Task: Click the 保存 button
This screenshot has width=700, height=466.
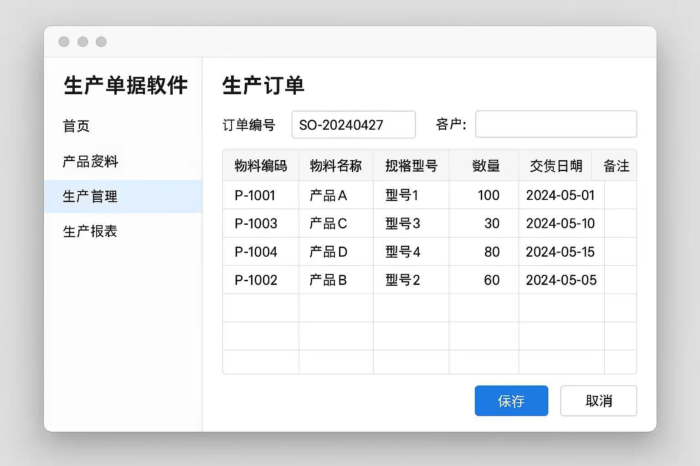Action: (x=511, y=401)
